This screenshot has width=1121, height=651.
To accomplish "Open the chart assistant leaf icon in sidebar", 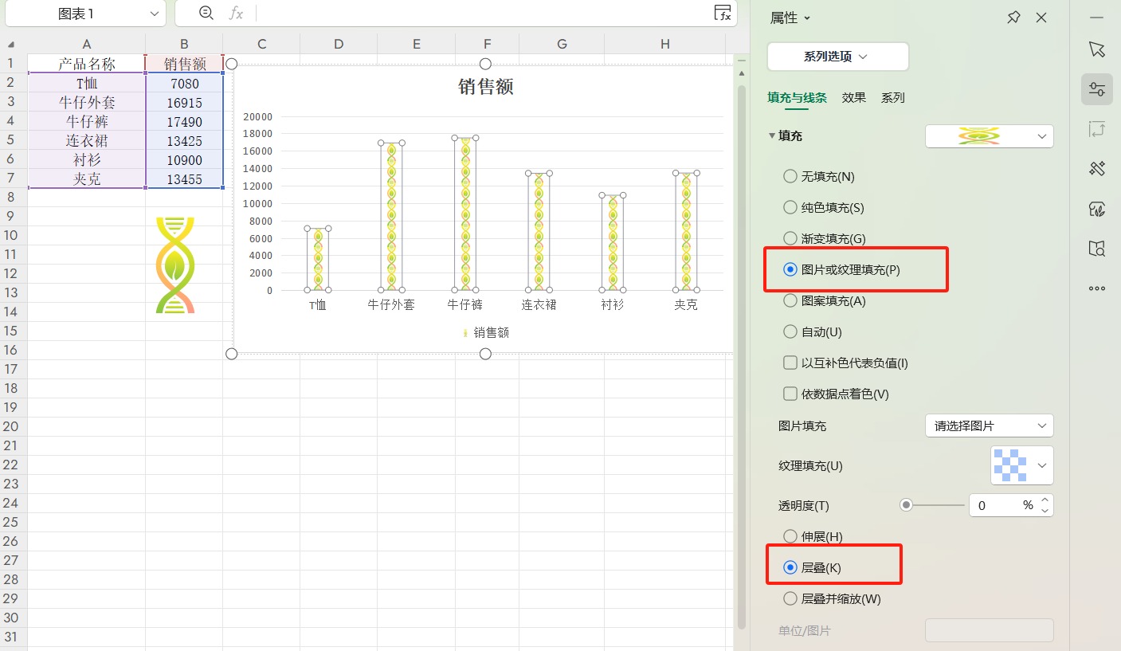I will click(1097, 209).
